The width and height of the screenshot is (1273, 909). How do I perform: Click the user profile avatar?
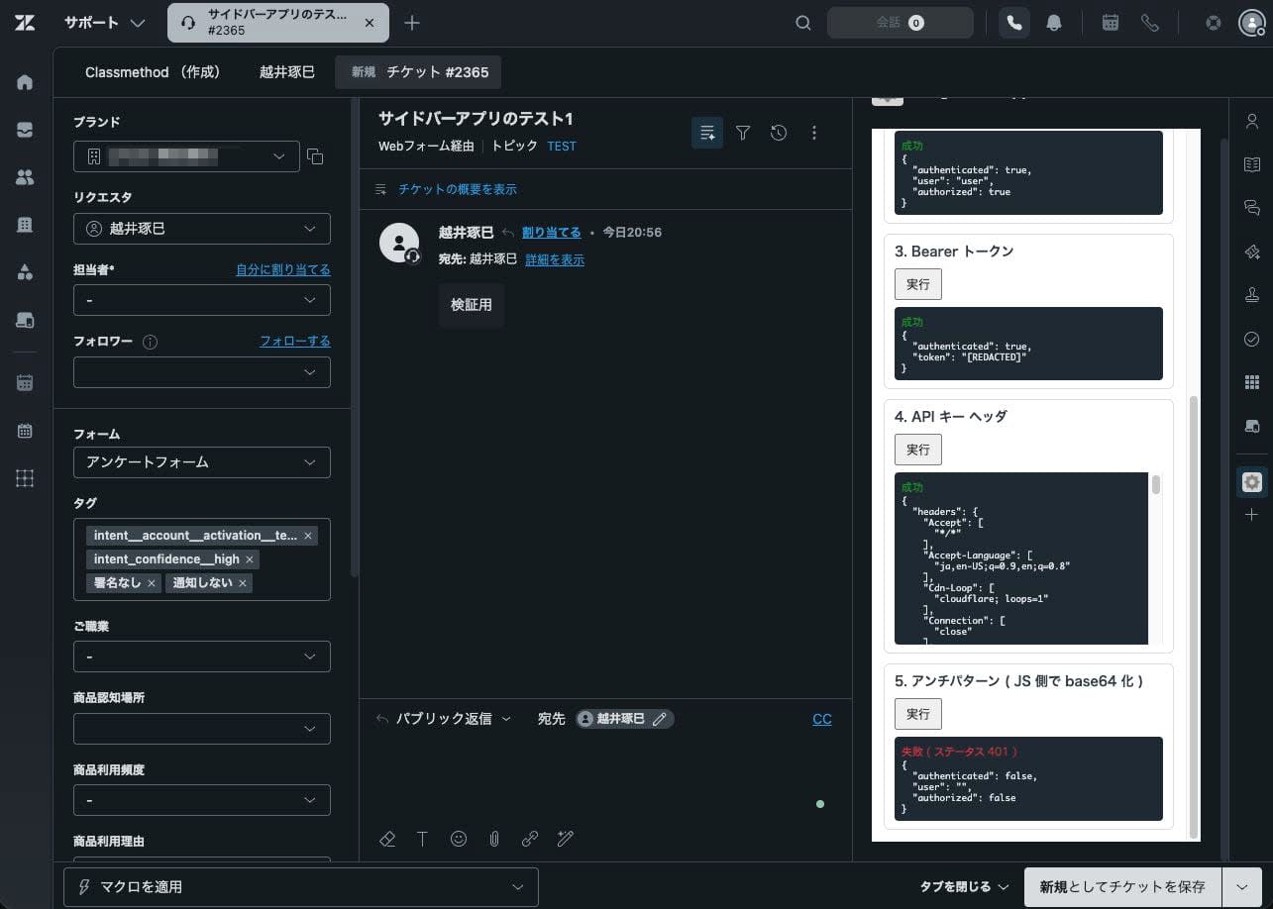coord(1251,23)
